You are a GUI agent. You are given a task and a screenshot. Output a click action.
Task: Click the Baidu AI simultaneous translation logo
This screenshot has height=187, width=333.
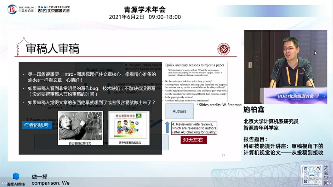(x=16, y=179)
